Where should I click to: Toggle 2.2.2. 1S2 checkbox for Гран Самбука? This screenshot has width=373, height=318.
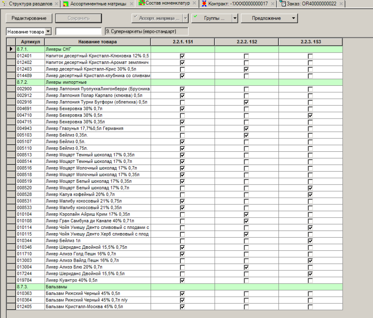click(247, 221)
